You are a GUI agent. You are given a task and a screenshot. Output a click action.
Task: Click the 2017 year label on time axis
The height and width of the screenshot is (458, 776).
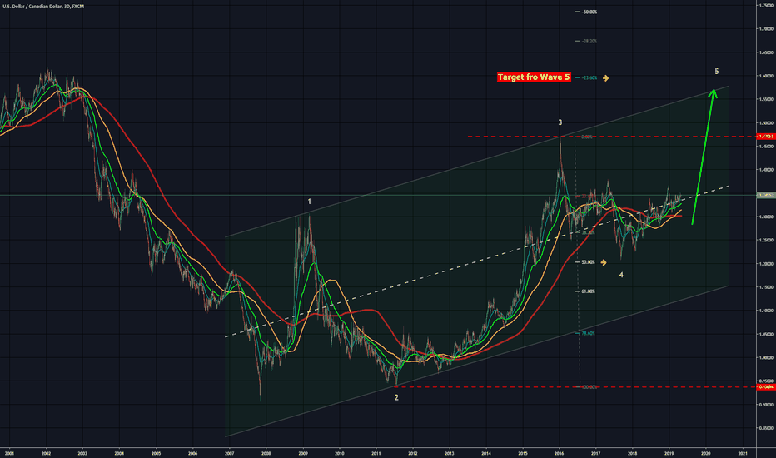pos(596,453)
